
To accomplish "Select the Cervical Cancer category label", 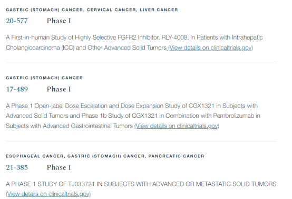I will [111, 10].
